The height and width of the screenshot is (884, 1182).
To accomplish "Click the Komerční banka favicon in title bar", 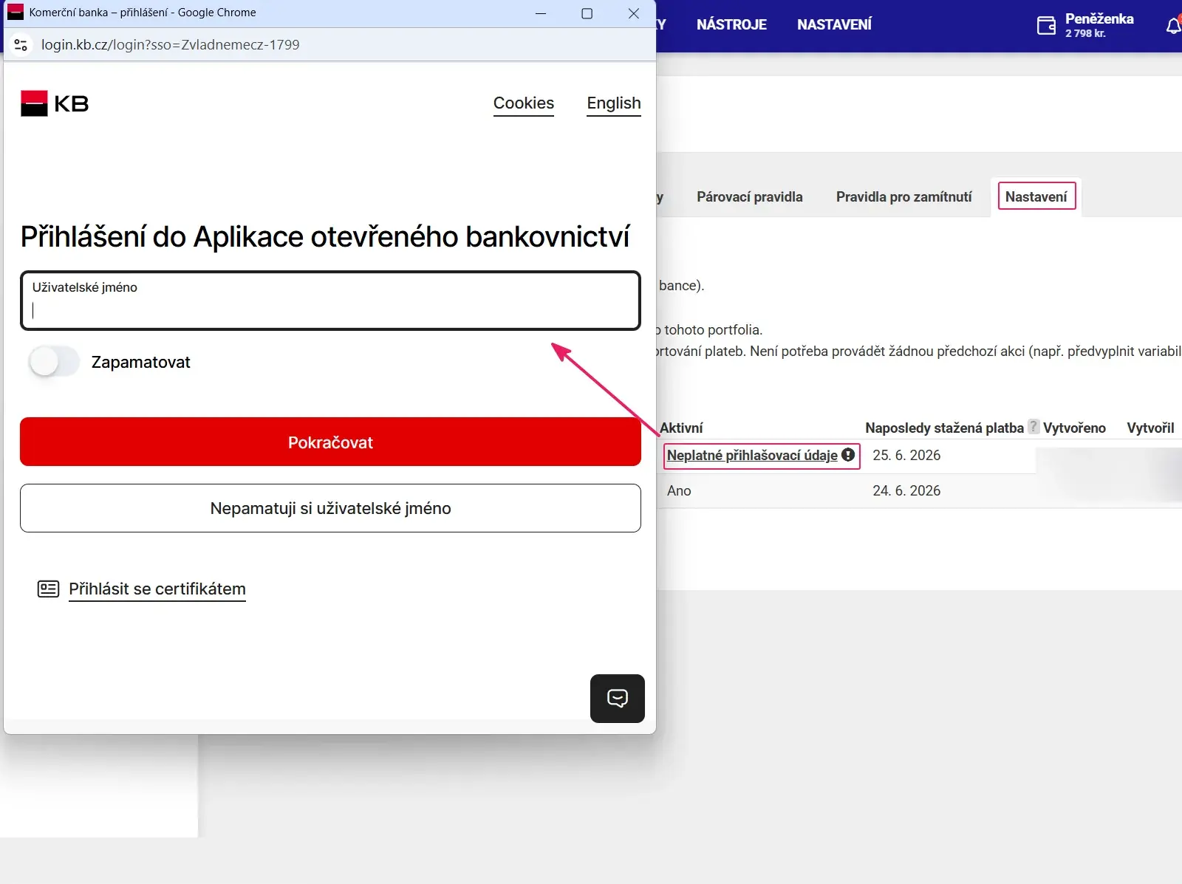I will point(16,13).
